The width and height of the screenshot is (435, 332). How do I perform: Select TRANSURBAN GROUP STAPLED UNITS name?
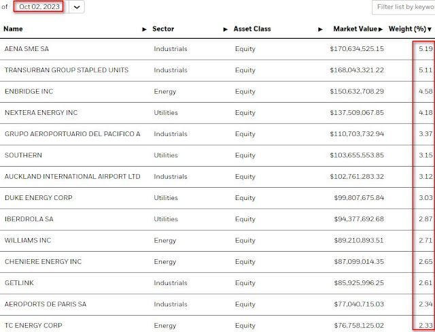coord(67,70)
